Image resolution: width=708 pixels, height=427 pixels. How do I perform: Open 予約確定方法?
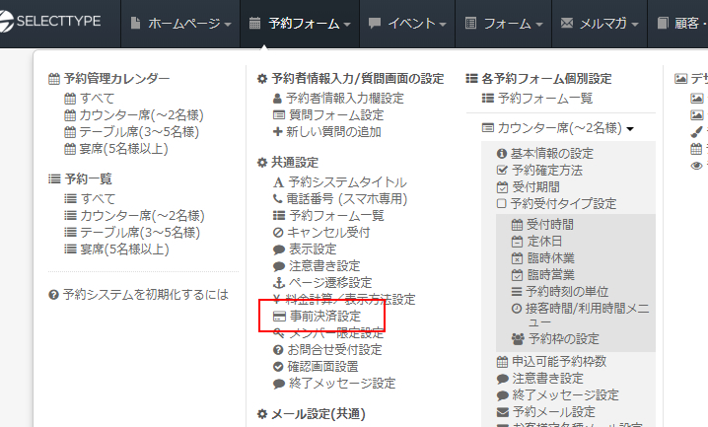[x=539, y=171]
